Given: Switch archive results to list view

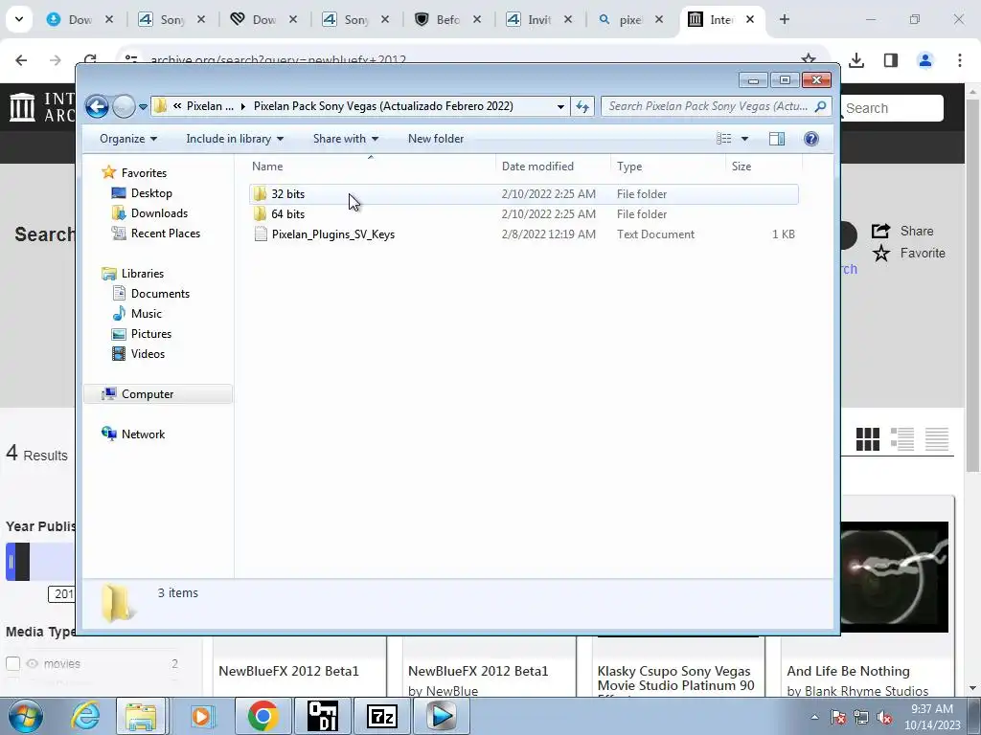Looking at the screenshot, I should [x=901, y=438].
